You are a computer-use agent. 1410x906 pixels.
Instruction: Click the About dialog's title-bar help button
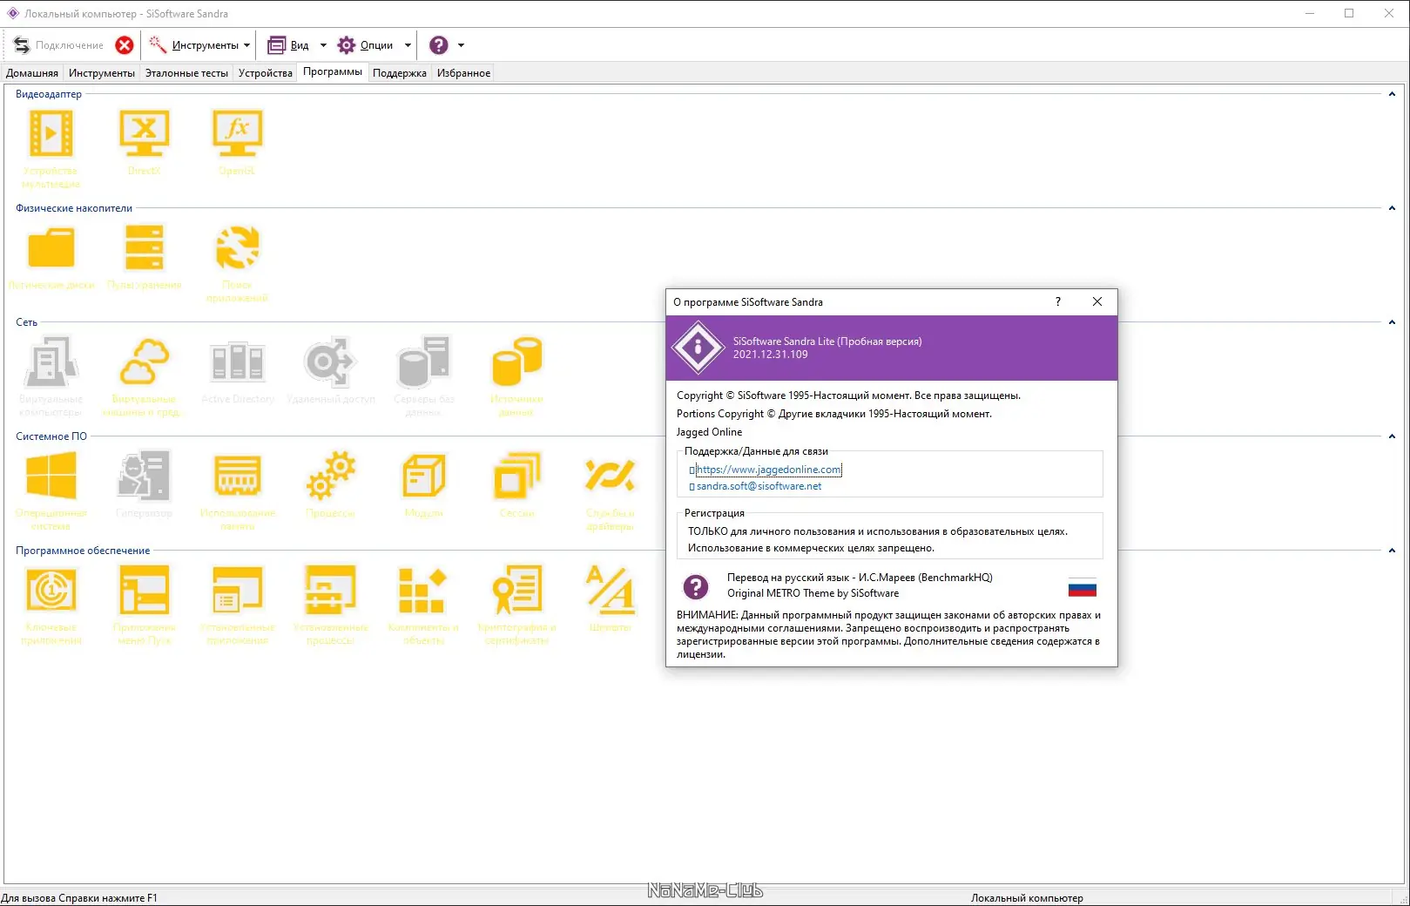(1058, 301)
